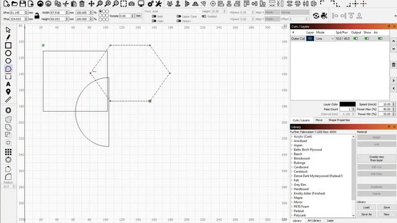The width and height of the screenshot is (397, 223).
Task: Activate the pan/move view icon
Action: 91,4
